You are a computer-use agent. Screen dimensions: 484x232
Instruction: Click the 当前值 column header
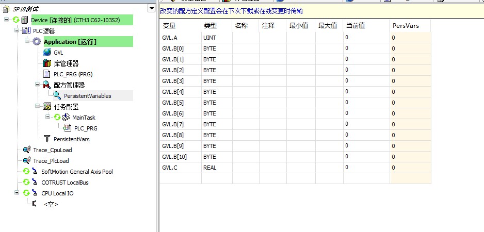click(x=366, y=26)
